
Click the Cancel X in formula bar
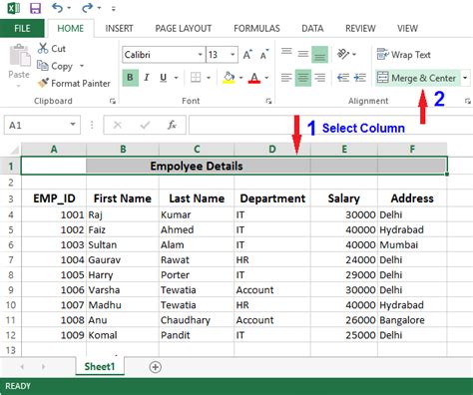tap(118, 125)
